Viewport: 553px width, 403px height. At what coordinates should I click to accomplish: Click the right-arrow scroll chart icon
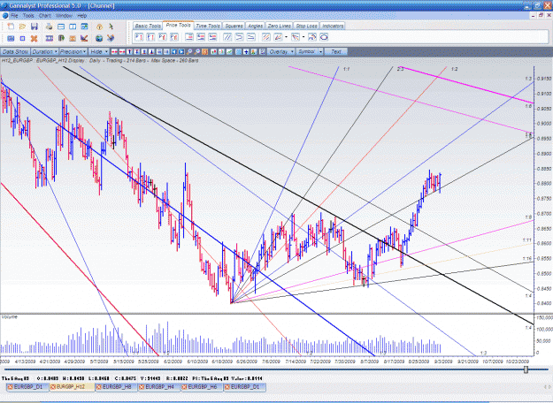click(181, 52)
